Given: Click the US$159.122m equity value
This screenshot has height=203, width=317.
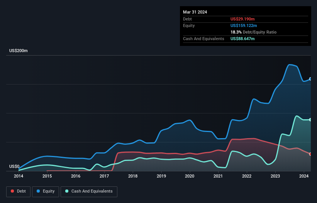Looking at the screenshot, I should pos(244,25).
